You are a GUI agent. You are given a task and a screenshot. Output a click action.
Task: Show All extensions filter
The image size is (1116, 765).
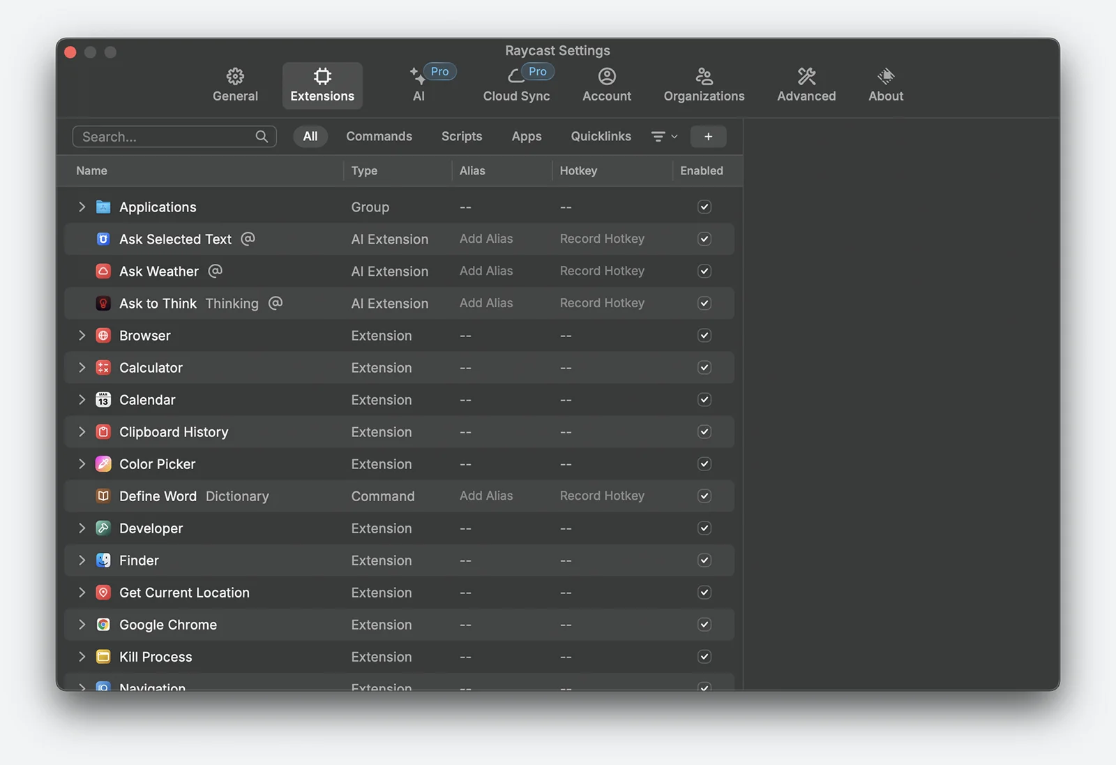[310, 136]
